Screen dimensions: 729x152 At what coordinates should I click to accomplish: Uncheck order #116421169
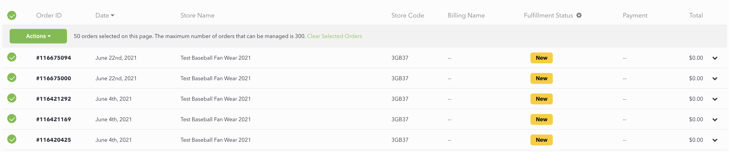coord(12,119)
